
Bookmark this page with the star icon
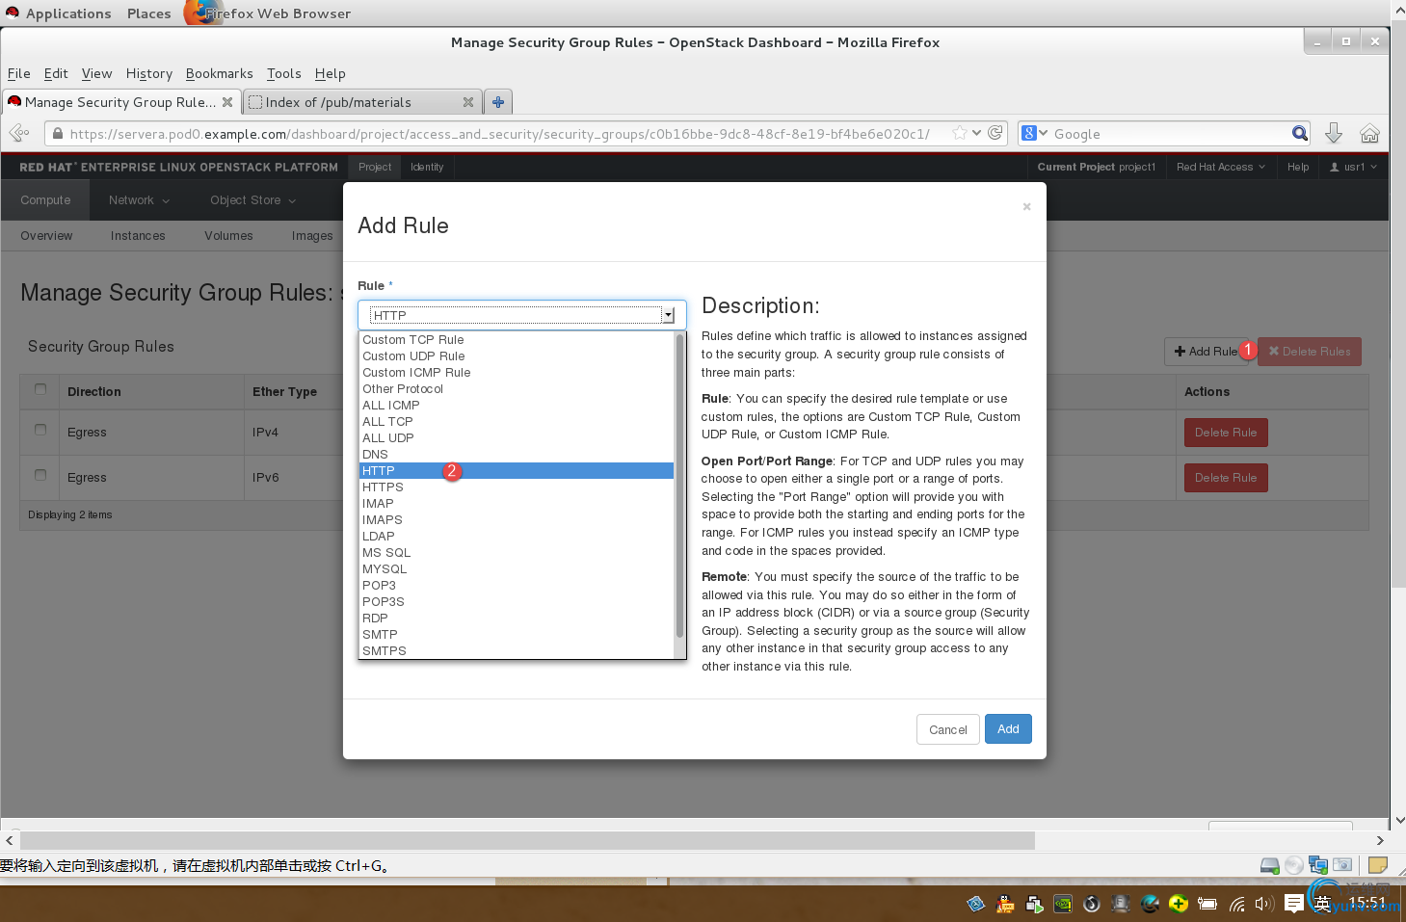960,133
